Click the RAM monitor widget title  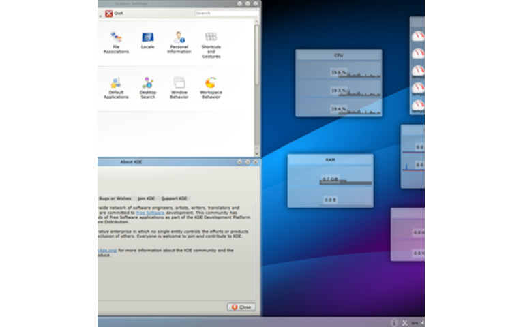(330, 160)
